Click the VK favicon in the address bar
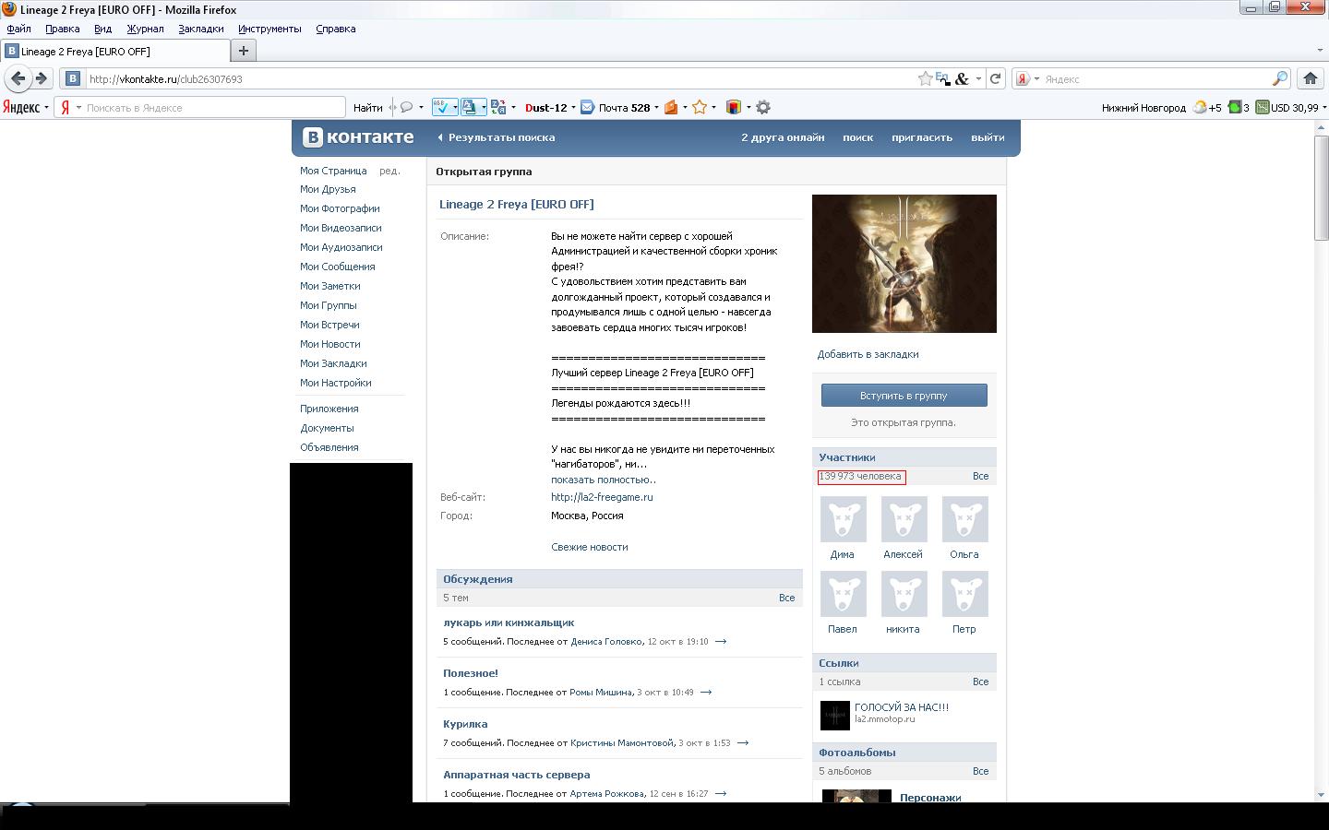 [x=73, y=78]
